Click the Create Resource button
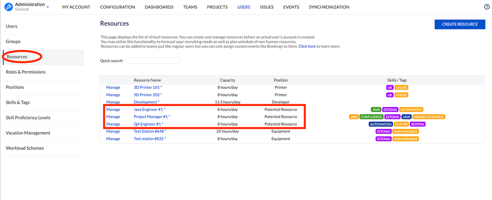 pos(459,24)
